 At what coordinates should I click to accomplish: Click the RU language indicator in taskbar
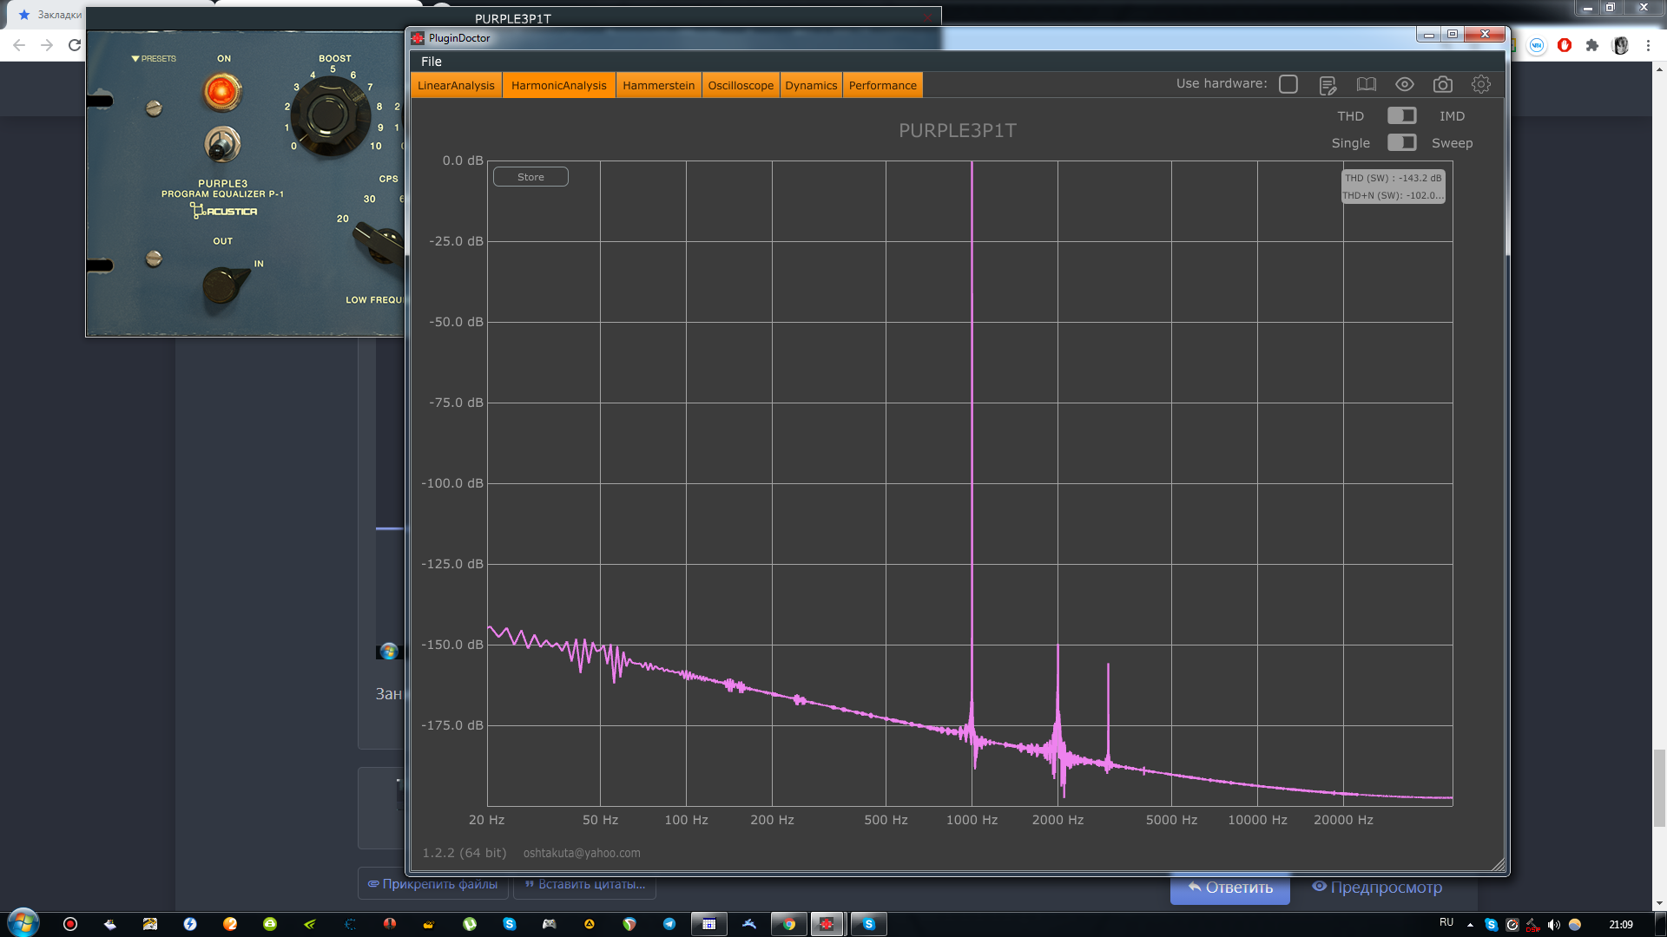point(1446,923)
